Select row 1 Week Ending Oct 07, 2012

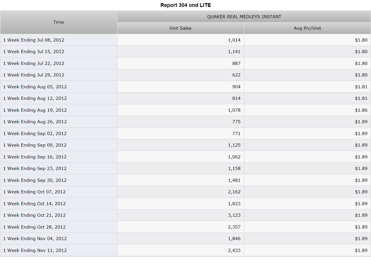185,192
